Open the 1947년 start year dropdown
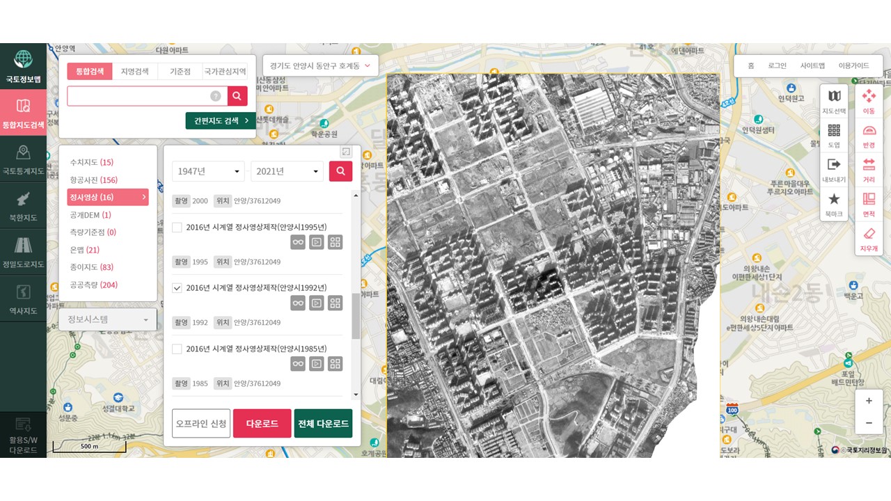The height and width of the screenshot is (501, 891). pos(209,171)
